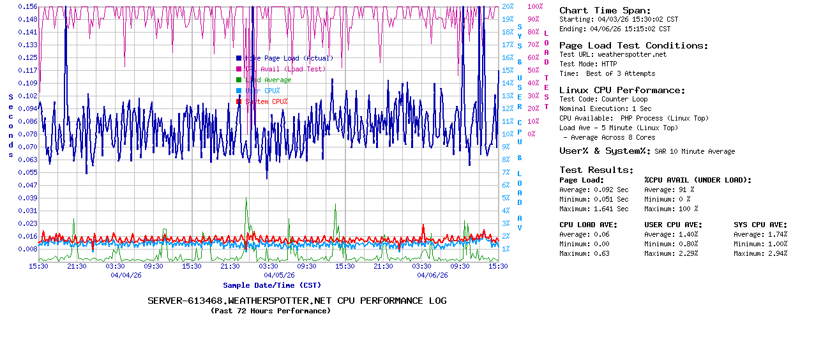Select the 04/04/26 date label on x-axis
Viewport: 830px width, 351px height.
pos(126,276)
